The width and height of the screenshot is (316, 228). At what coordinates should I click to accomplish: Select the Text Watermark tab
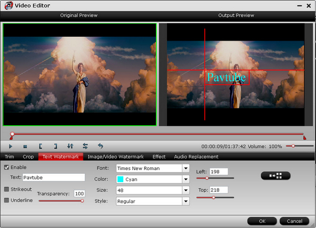[61, 157]
